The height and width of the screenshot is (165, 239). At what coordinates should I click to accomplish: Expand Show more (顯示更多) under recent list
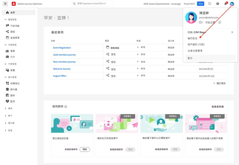(x=219, y=83)
